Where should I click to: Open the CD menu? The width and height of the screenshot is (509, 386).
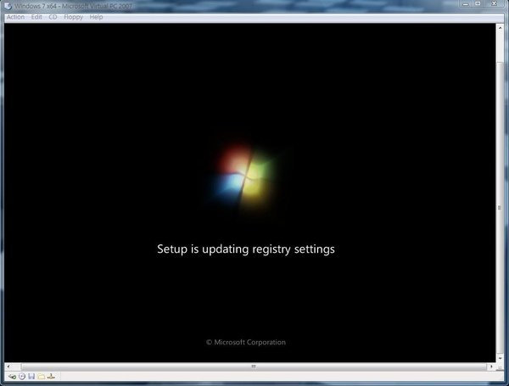tap(53, 17)
